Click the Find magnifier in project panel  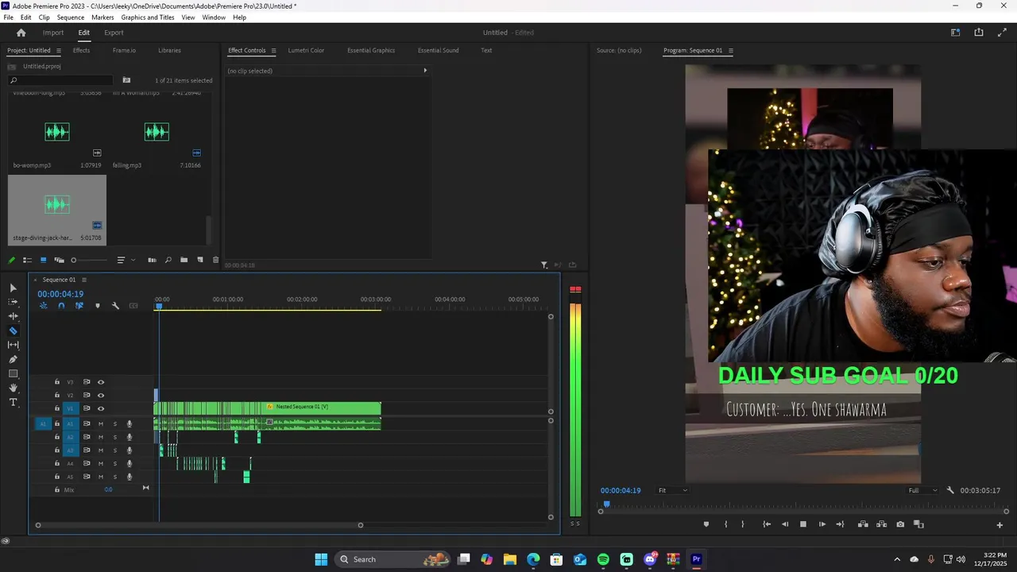168,260
